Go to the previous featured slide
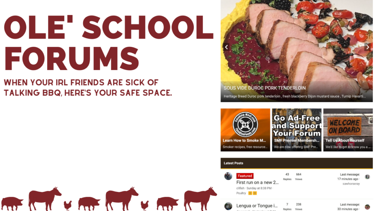The width and height of the screenshot is (375, 211). (226, 47)
